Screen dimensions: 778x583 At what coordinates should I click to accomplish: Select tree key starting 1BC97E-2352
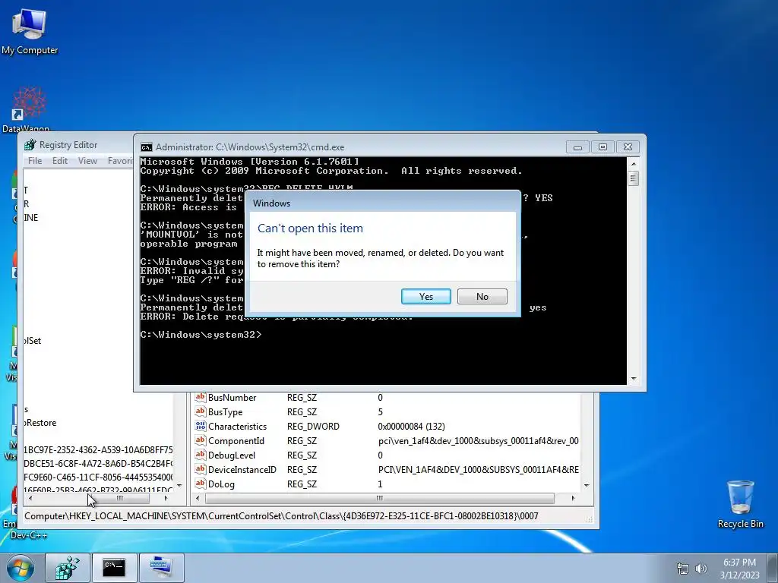98,449
